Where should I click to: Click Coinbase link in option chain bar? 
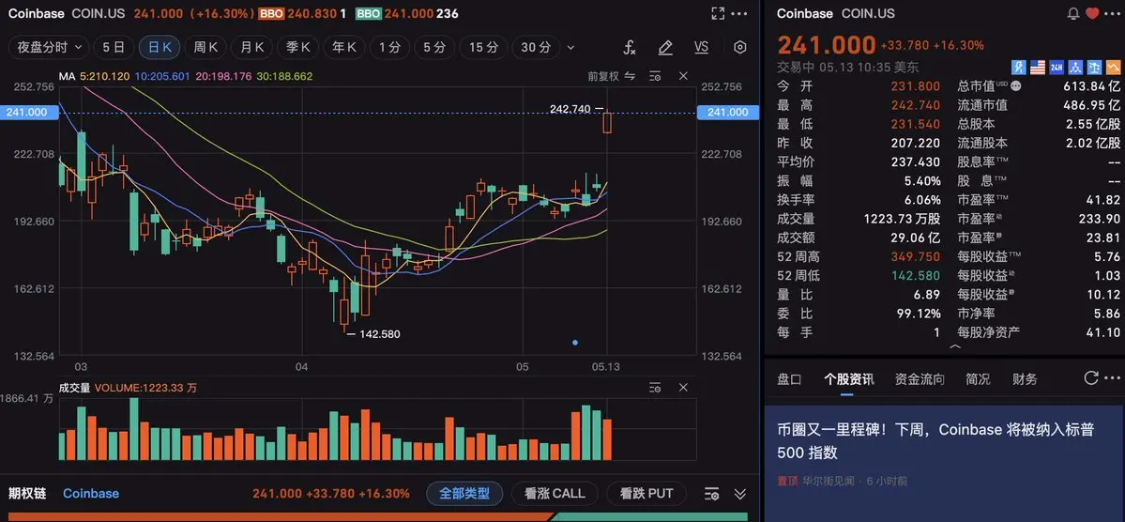coord(91,494)
